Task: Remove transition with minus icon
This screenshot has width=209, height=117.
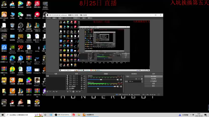Action: click(x=139, y=79)
